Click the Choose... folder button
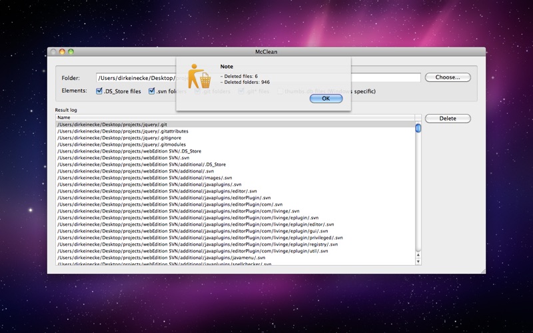The width and height of the screenshot is (533, 333). [448, 77]
